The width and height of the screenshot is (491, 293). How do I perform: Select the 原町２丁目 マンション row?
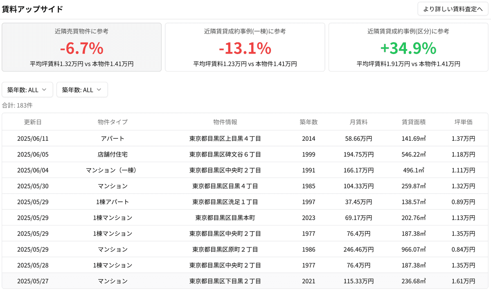pos(225,250)
